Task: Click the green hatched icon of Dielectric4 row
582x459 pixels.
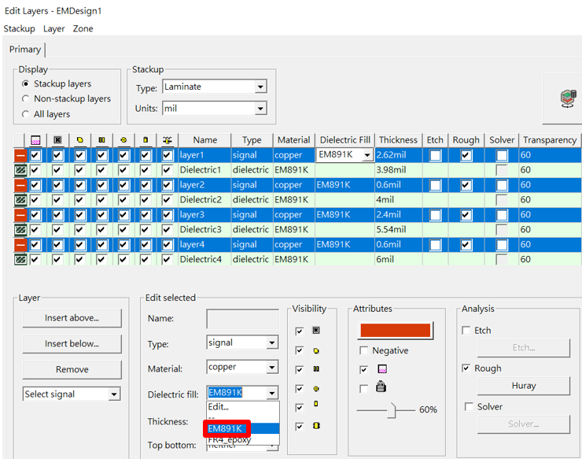Action: pyautogui.click(x=20, y=259)
